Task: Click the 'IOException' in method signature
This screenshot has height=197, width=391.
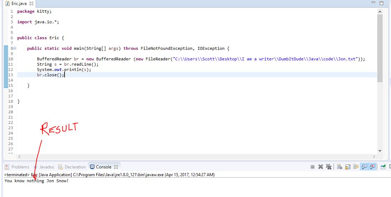Action: click(x=211, y=48)
